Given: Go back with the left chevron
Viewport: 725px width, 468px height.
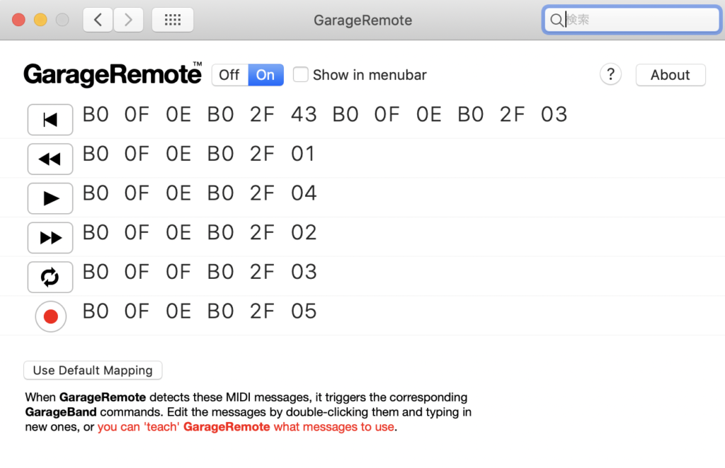Looking at the screenshot, I should point(98,20).
